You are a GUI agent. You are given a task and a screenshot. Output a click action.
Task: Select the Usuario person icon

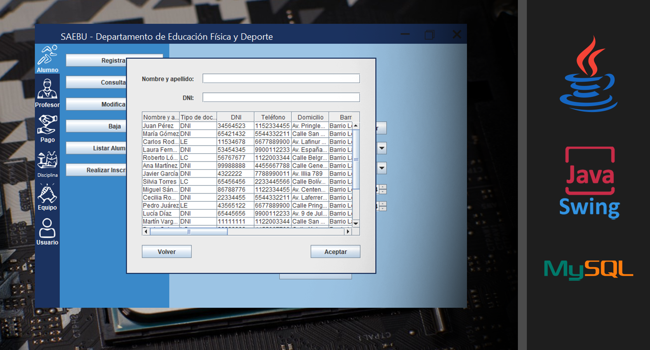[x=47, y=231]
